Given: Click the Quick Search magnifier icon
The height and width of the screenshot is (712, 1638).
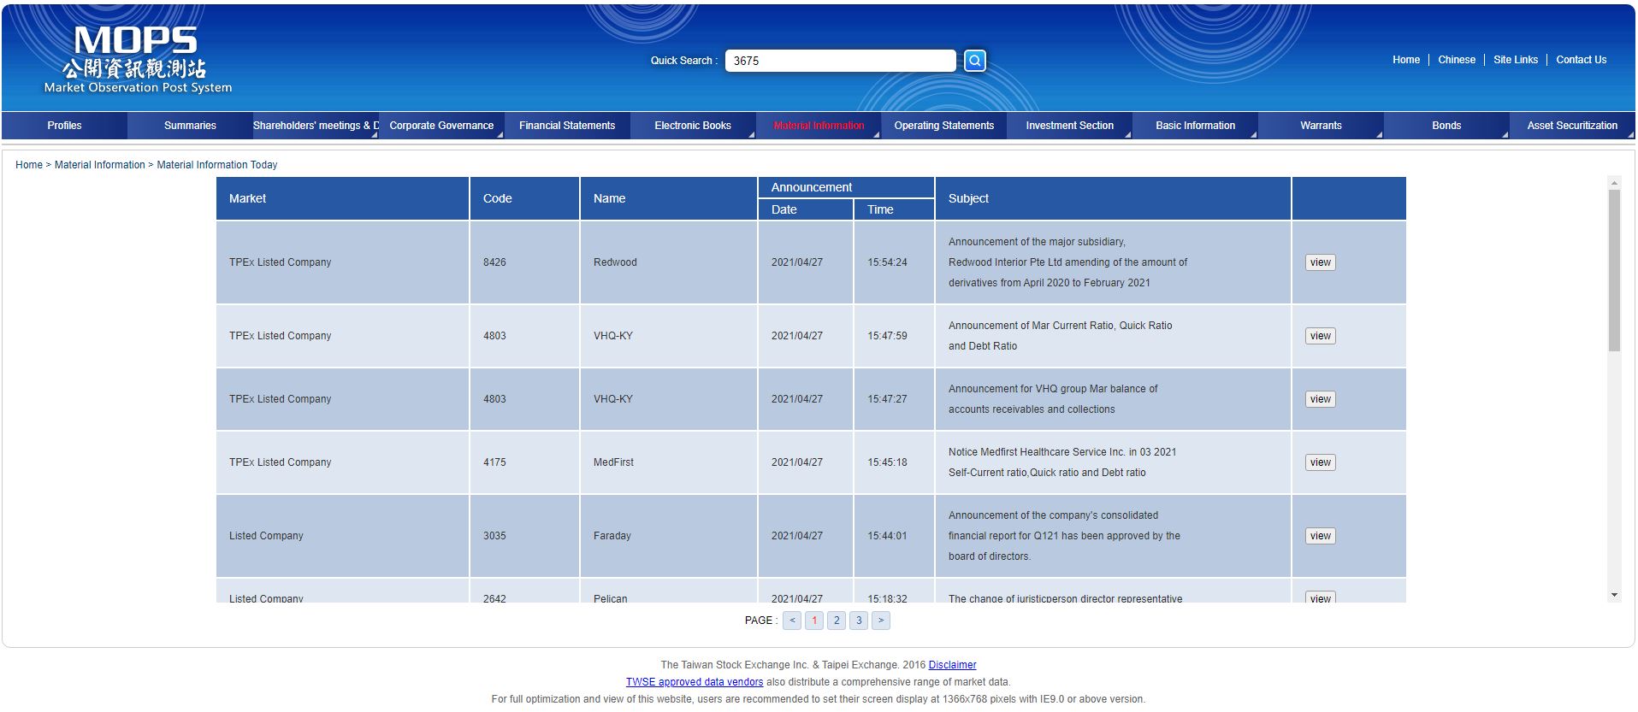Looking at the screenshot, I should coord(974,61).
